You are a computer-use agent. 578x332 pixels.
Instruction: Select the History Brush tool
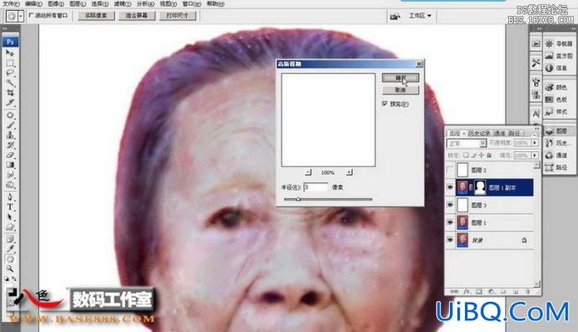coord(10,145)
